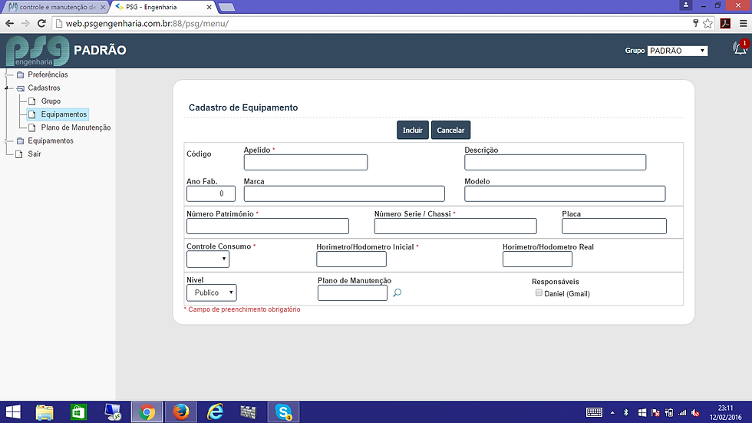Focus the Apelido input field
The image size is (752, 423).
coord(305,162)
